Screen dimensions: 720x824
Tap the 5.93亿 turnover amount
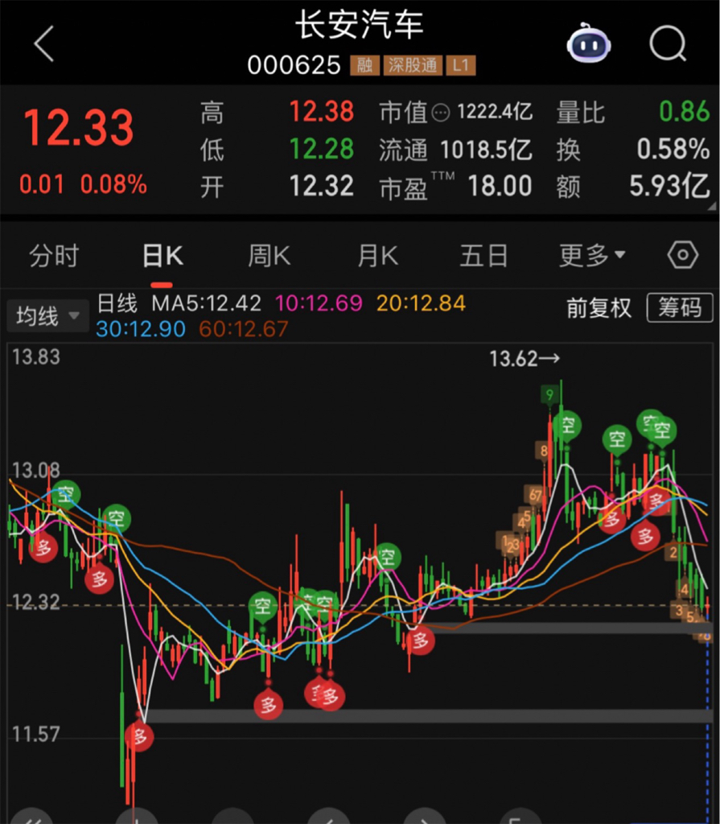tap(669, 186)
